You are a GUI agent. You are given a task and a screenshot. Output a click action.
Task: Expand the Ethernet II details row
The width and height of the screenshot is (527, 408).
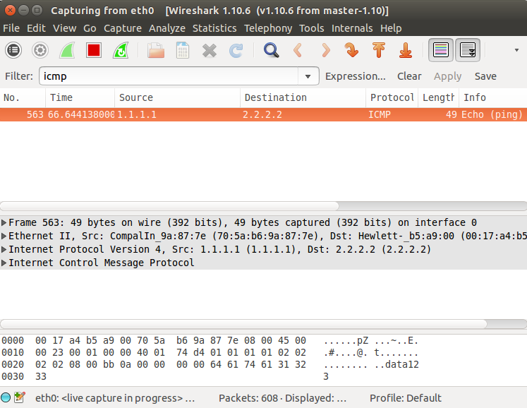click(x=5, y=236)
